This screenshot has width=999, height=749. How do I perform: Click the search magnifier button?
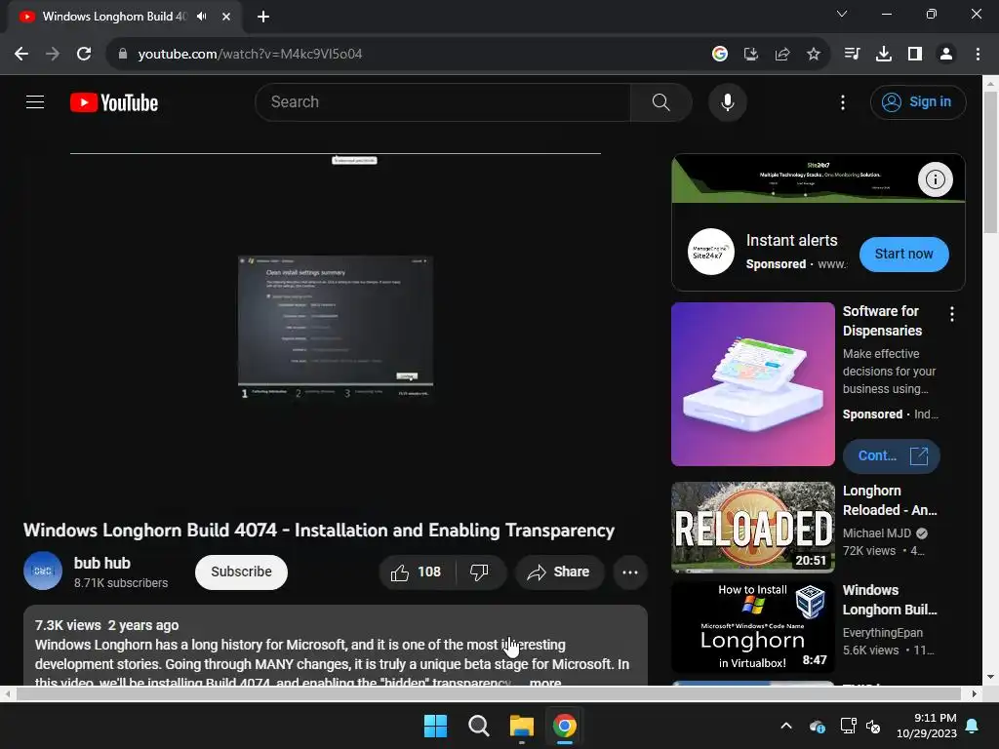click(660, 101)
